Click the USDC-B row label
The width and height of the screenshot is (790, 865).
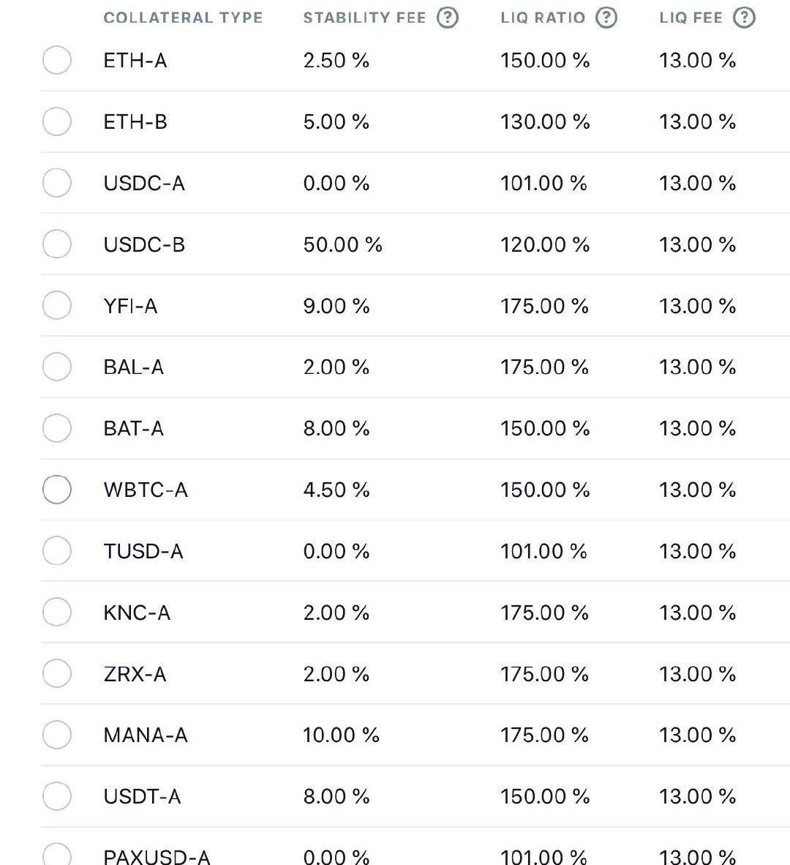[x=144, y=244]
